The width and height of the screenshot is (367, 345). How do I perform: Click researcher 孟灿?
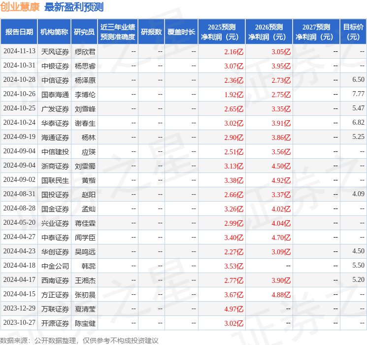coord(89,209)
